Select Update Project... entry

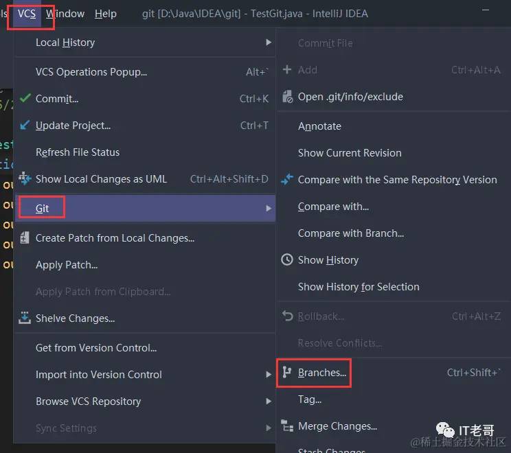click(x=146, y=126)
